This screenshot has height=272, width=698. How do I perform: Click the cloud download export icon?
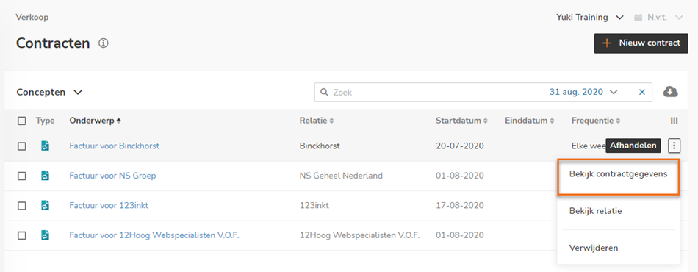(670, 92)
